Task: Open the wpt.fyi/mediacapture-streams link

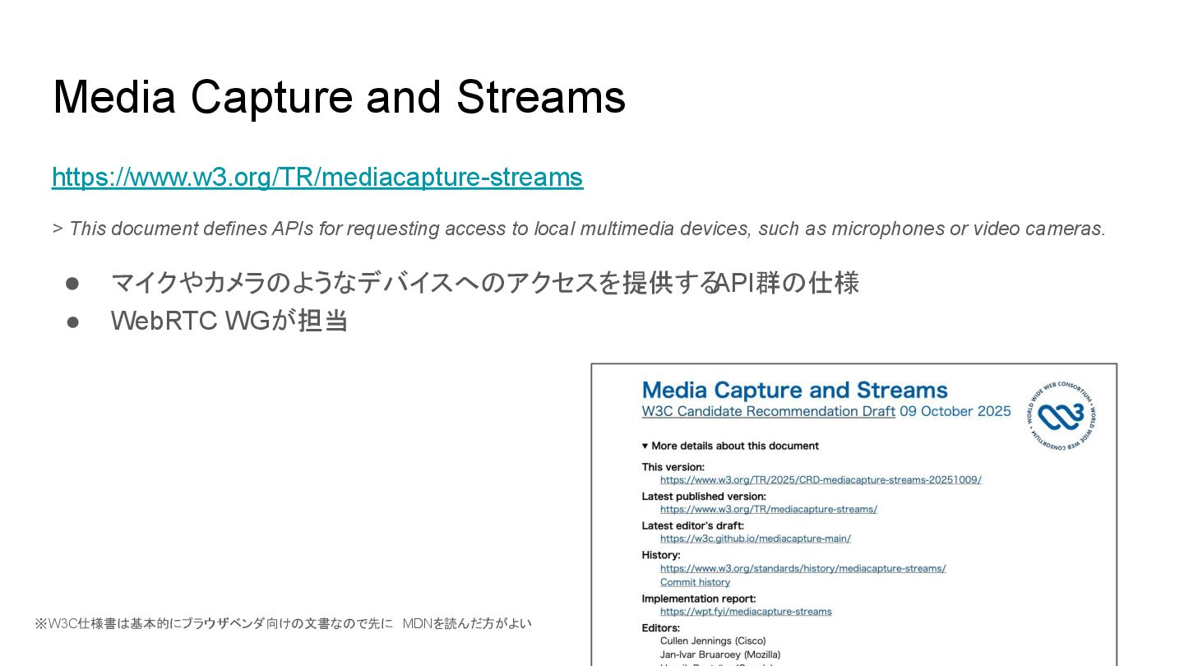Action: [746, 612]
